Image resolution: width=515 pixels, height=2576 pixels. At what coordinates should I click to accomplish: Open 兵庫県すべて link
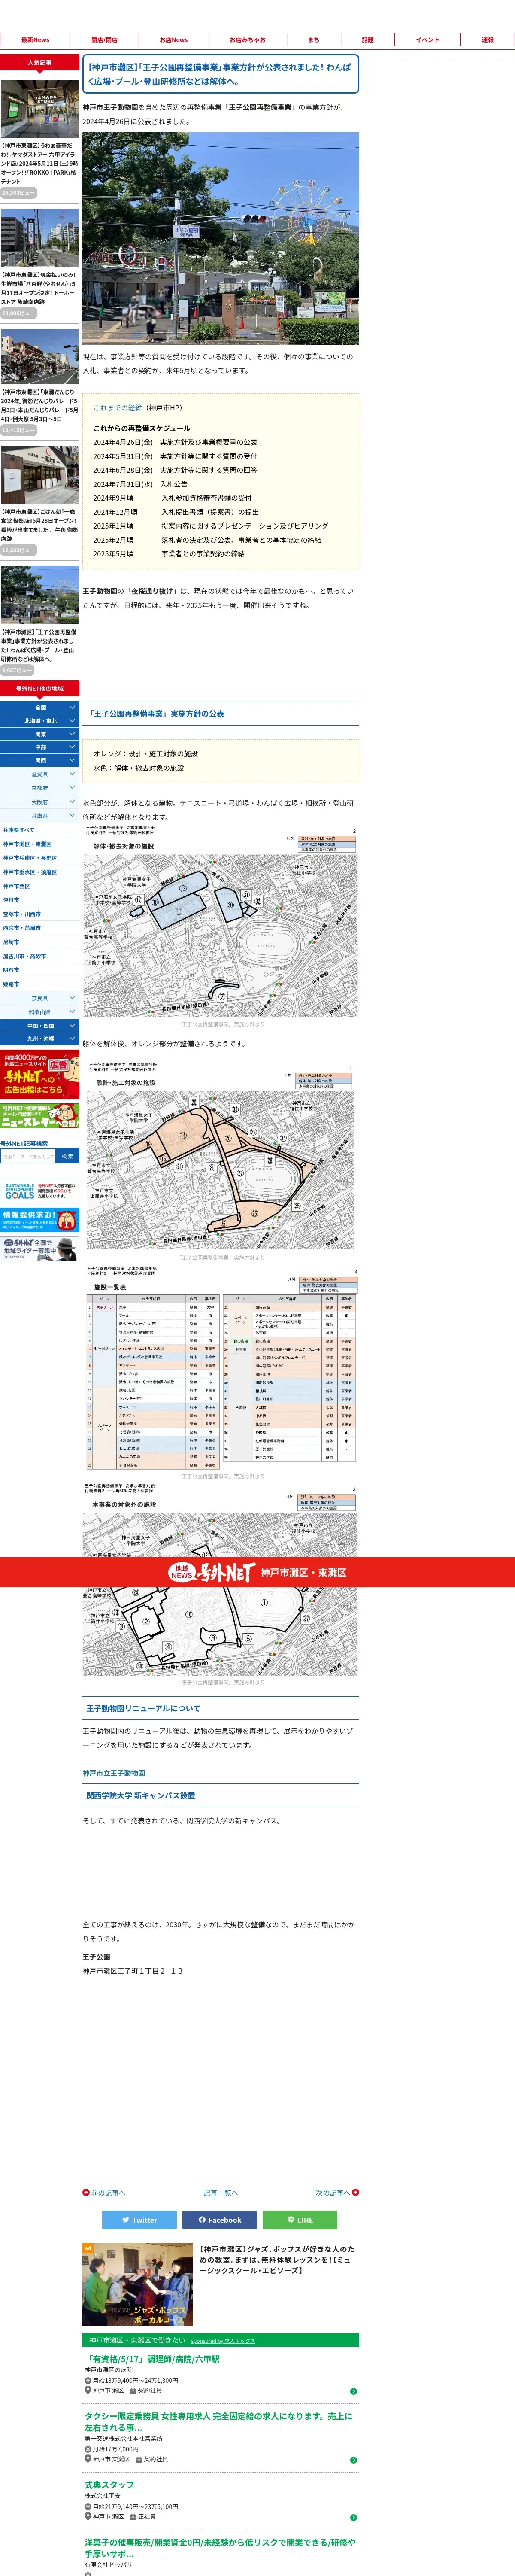[18, 830]
